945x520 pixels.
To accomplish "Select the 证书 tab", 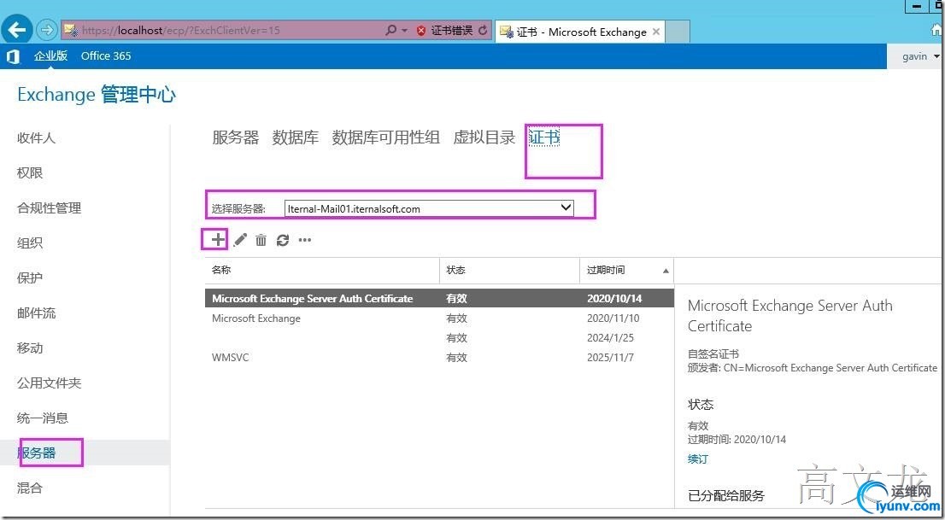I will click(544, 137).
